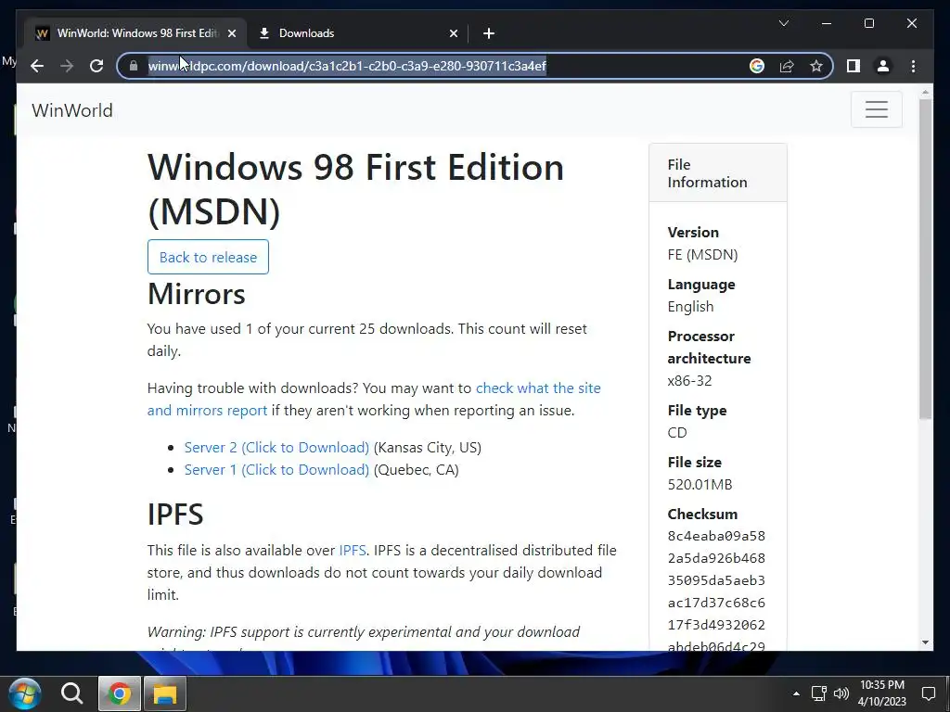Open a new tab with plus button
The height and width of the screenshot is (712, 950).
(489, 33)
